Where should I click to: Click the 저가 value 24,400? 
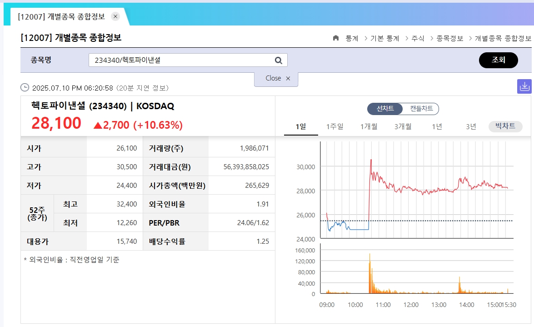[x=127, y=186]
